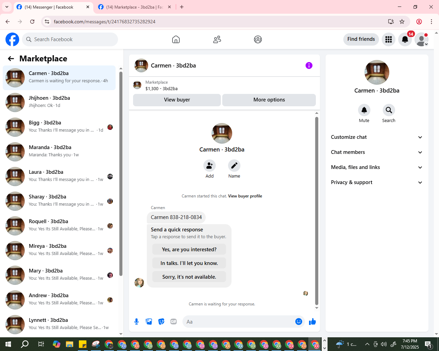
Task: Mute the Carmen conversation
Action: pos(364,110)
